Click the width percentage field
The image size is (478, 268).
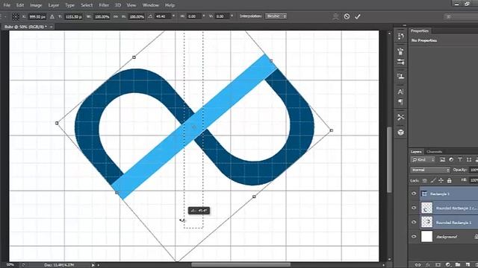[102, 16]
